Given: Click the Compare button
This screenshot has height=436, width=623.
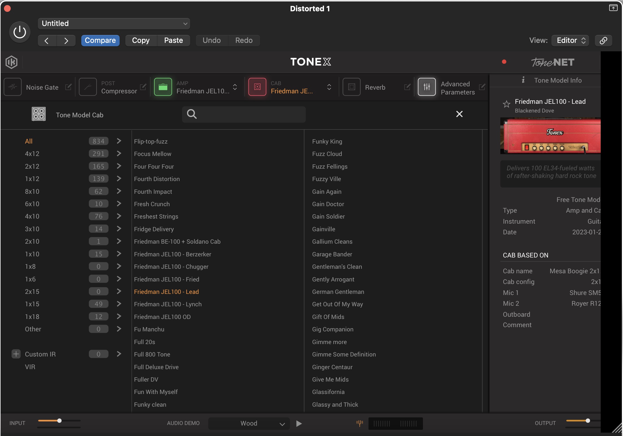Looking at the screenshot, I should 100,40.
